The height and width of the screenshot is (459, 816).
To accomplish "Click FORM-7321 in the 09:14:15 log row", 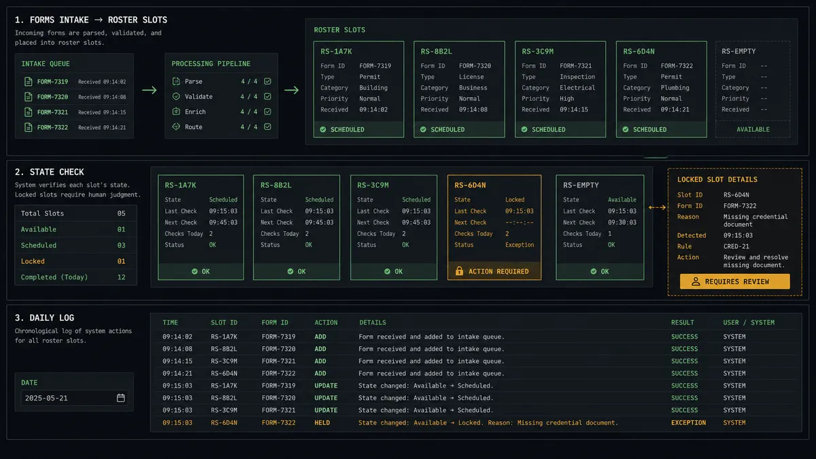I will [x=279, y=361].
